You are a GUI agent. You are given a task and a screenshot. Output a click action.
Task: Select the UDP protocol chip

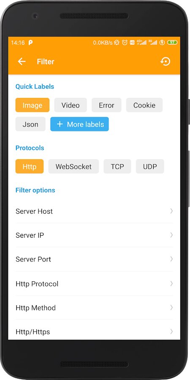(x=150, y=166)
